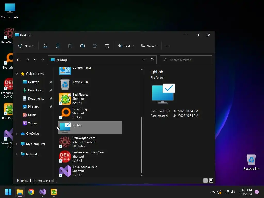Click Recycle Bin icon on desktop

tap(251, 162)
